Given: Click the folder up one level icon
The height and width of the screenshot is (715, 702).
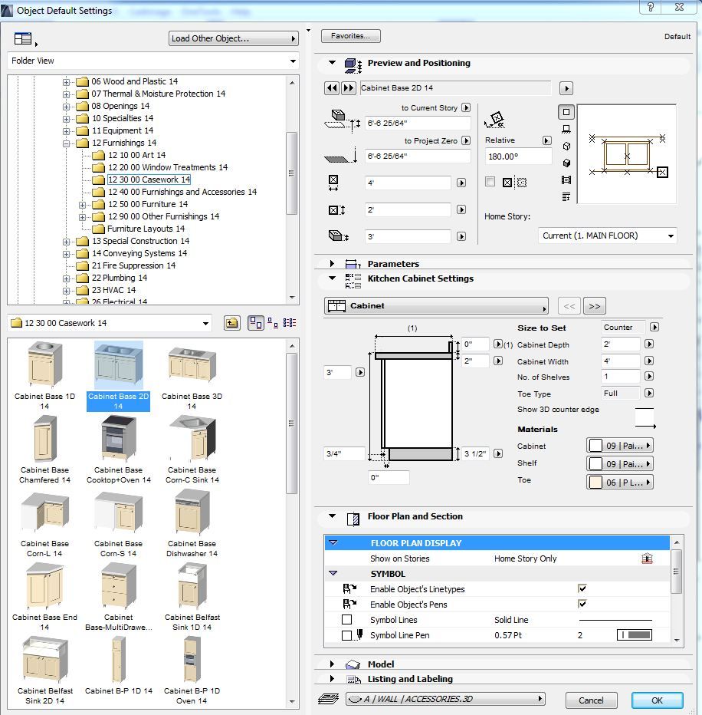Looking at the screenshot, I should click(232, 324).
